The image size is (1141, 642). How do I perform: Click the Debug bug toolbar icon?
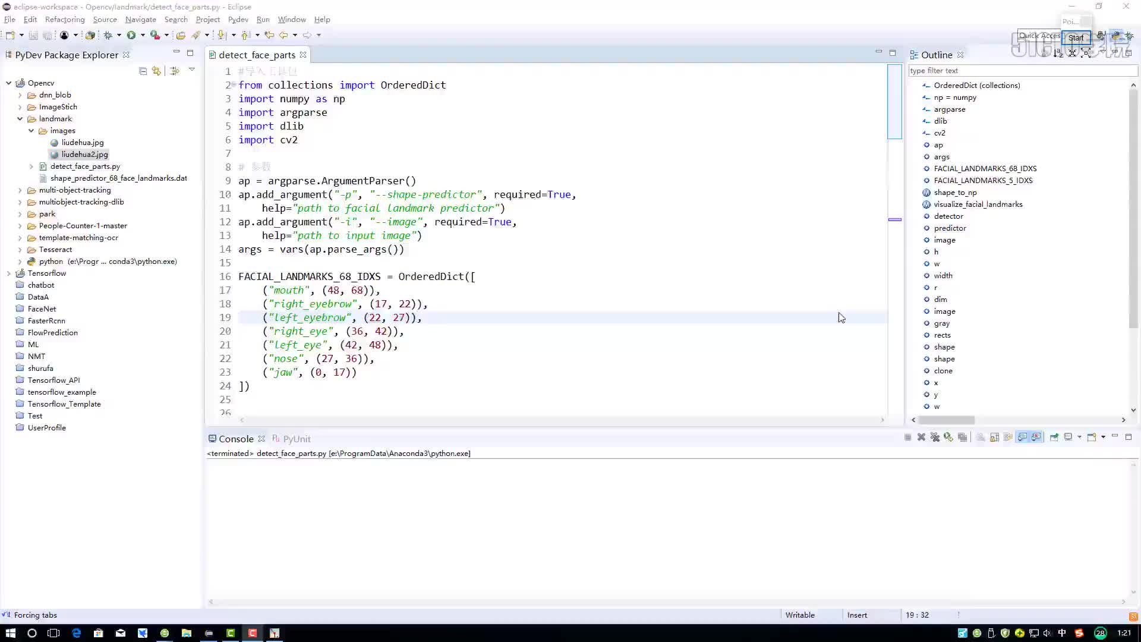[108, 35]
